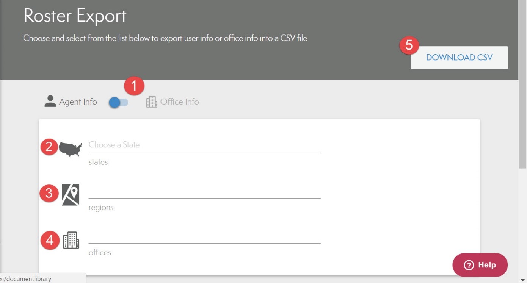The height and width of the screenshot is (283, 527).
Task: Click the scrollbar down arrow
Action: 522,280
